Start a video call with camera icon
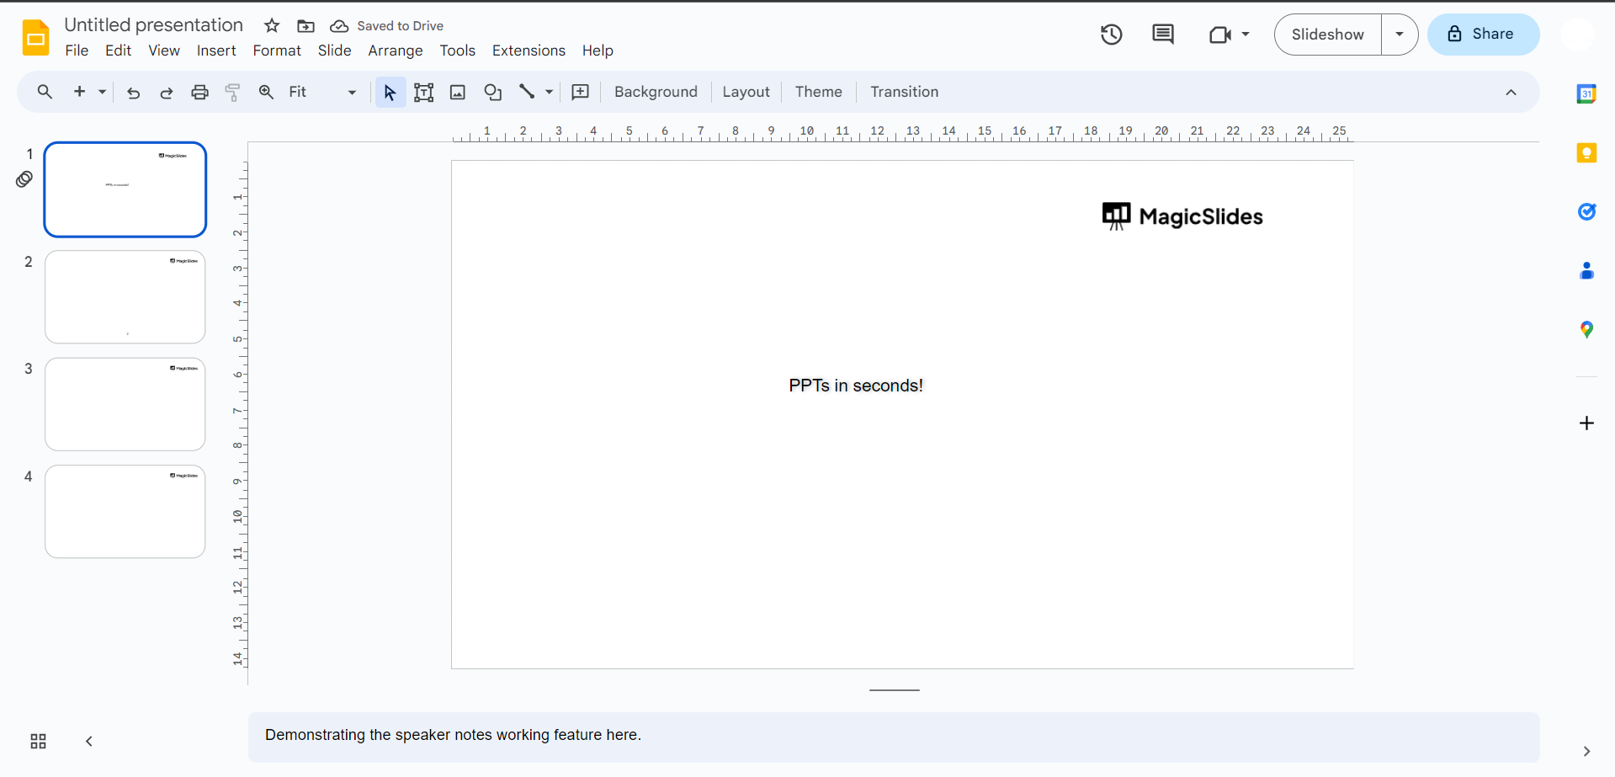1615x777 pixels. [x=1219, y=35]
